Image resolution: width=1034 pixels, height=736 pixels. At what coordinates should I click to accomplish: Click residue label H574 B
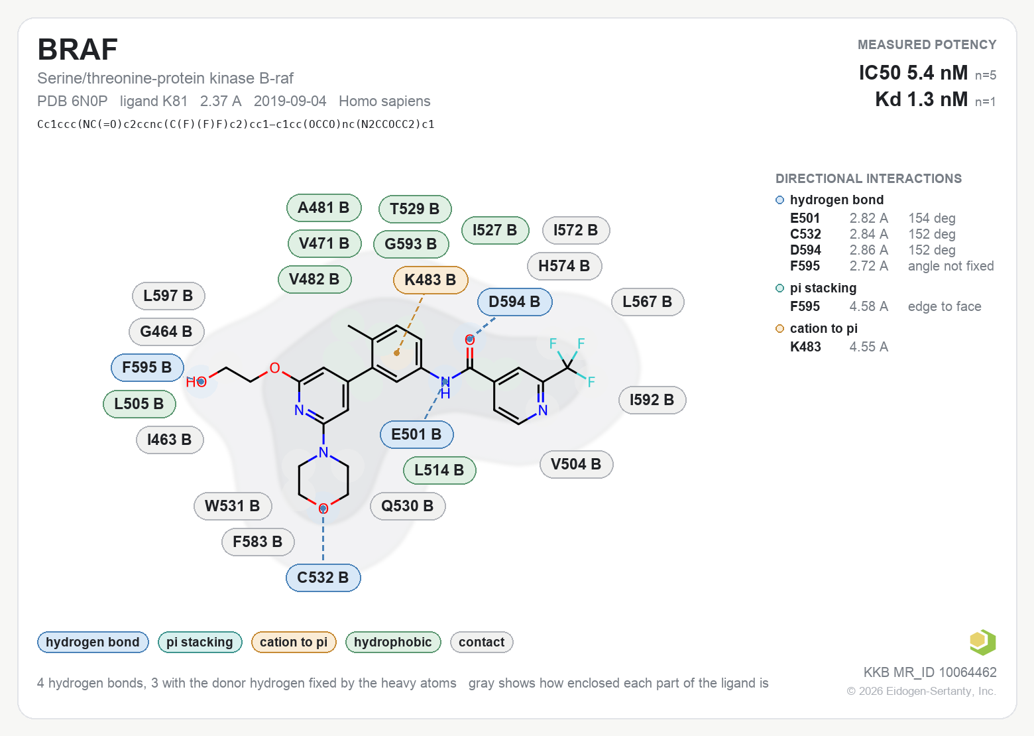point(565,267)
